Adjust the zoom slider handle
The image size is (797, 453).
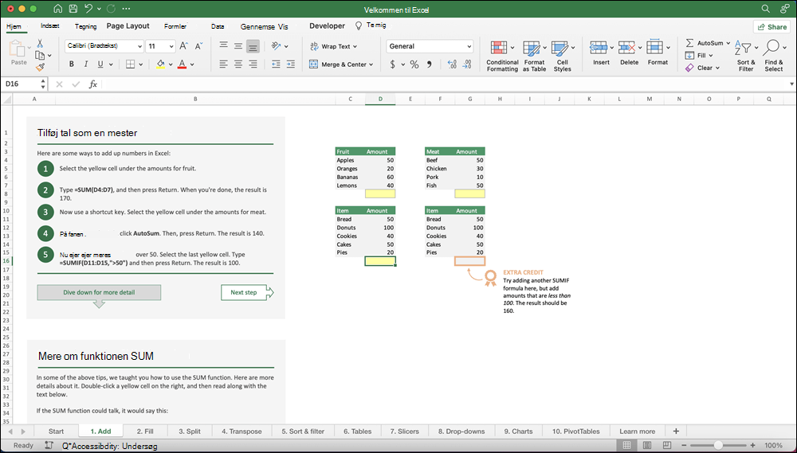718,445
